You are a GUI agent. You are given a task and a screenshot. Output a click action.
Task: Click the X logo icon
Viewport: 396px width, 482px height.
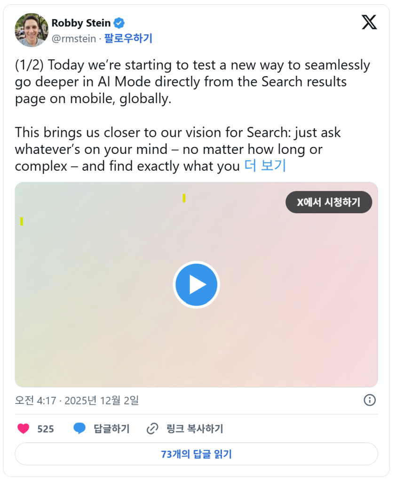tap(369, 22)
